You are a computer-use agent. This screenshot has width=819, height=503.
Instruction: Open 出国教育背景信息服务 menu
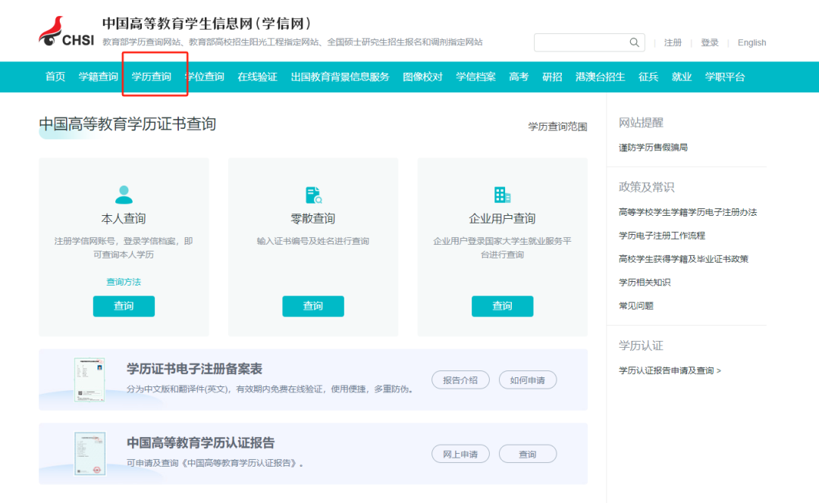[340, 77]
